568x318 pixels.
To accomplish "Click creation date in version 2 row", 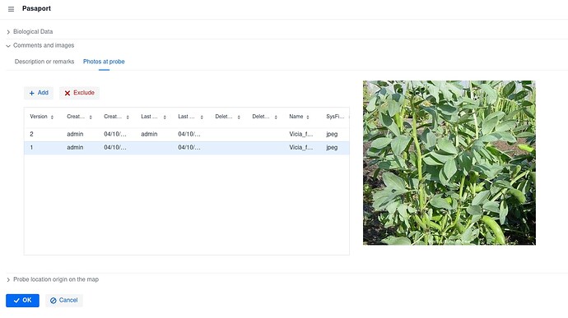I will (115, 134).
